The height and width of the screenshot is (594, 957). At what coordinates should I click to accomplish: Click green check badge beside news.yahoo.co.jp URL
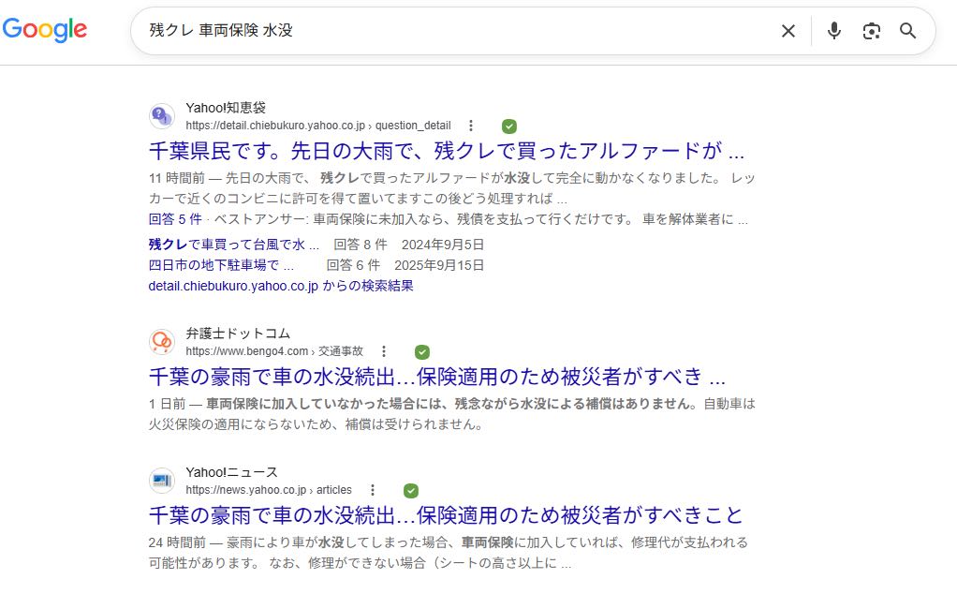click(x=411, y=491)
